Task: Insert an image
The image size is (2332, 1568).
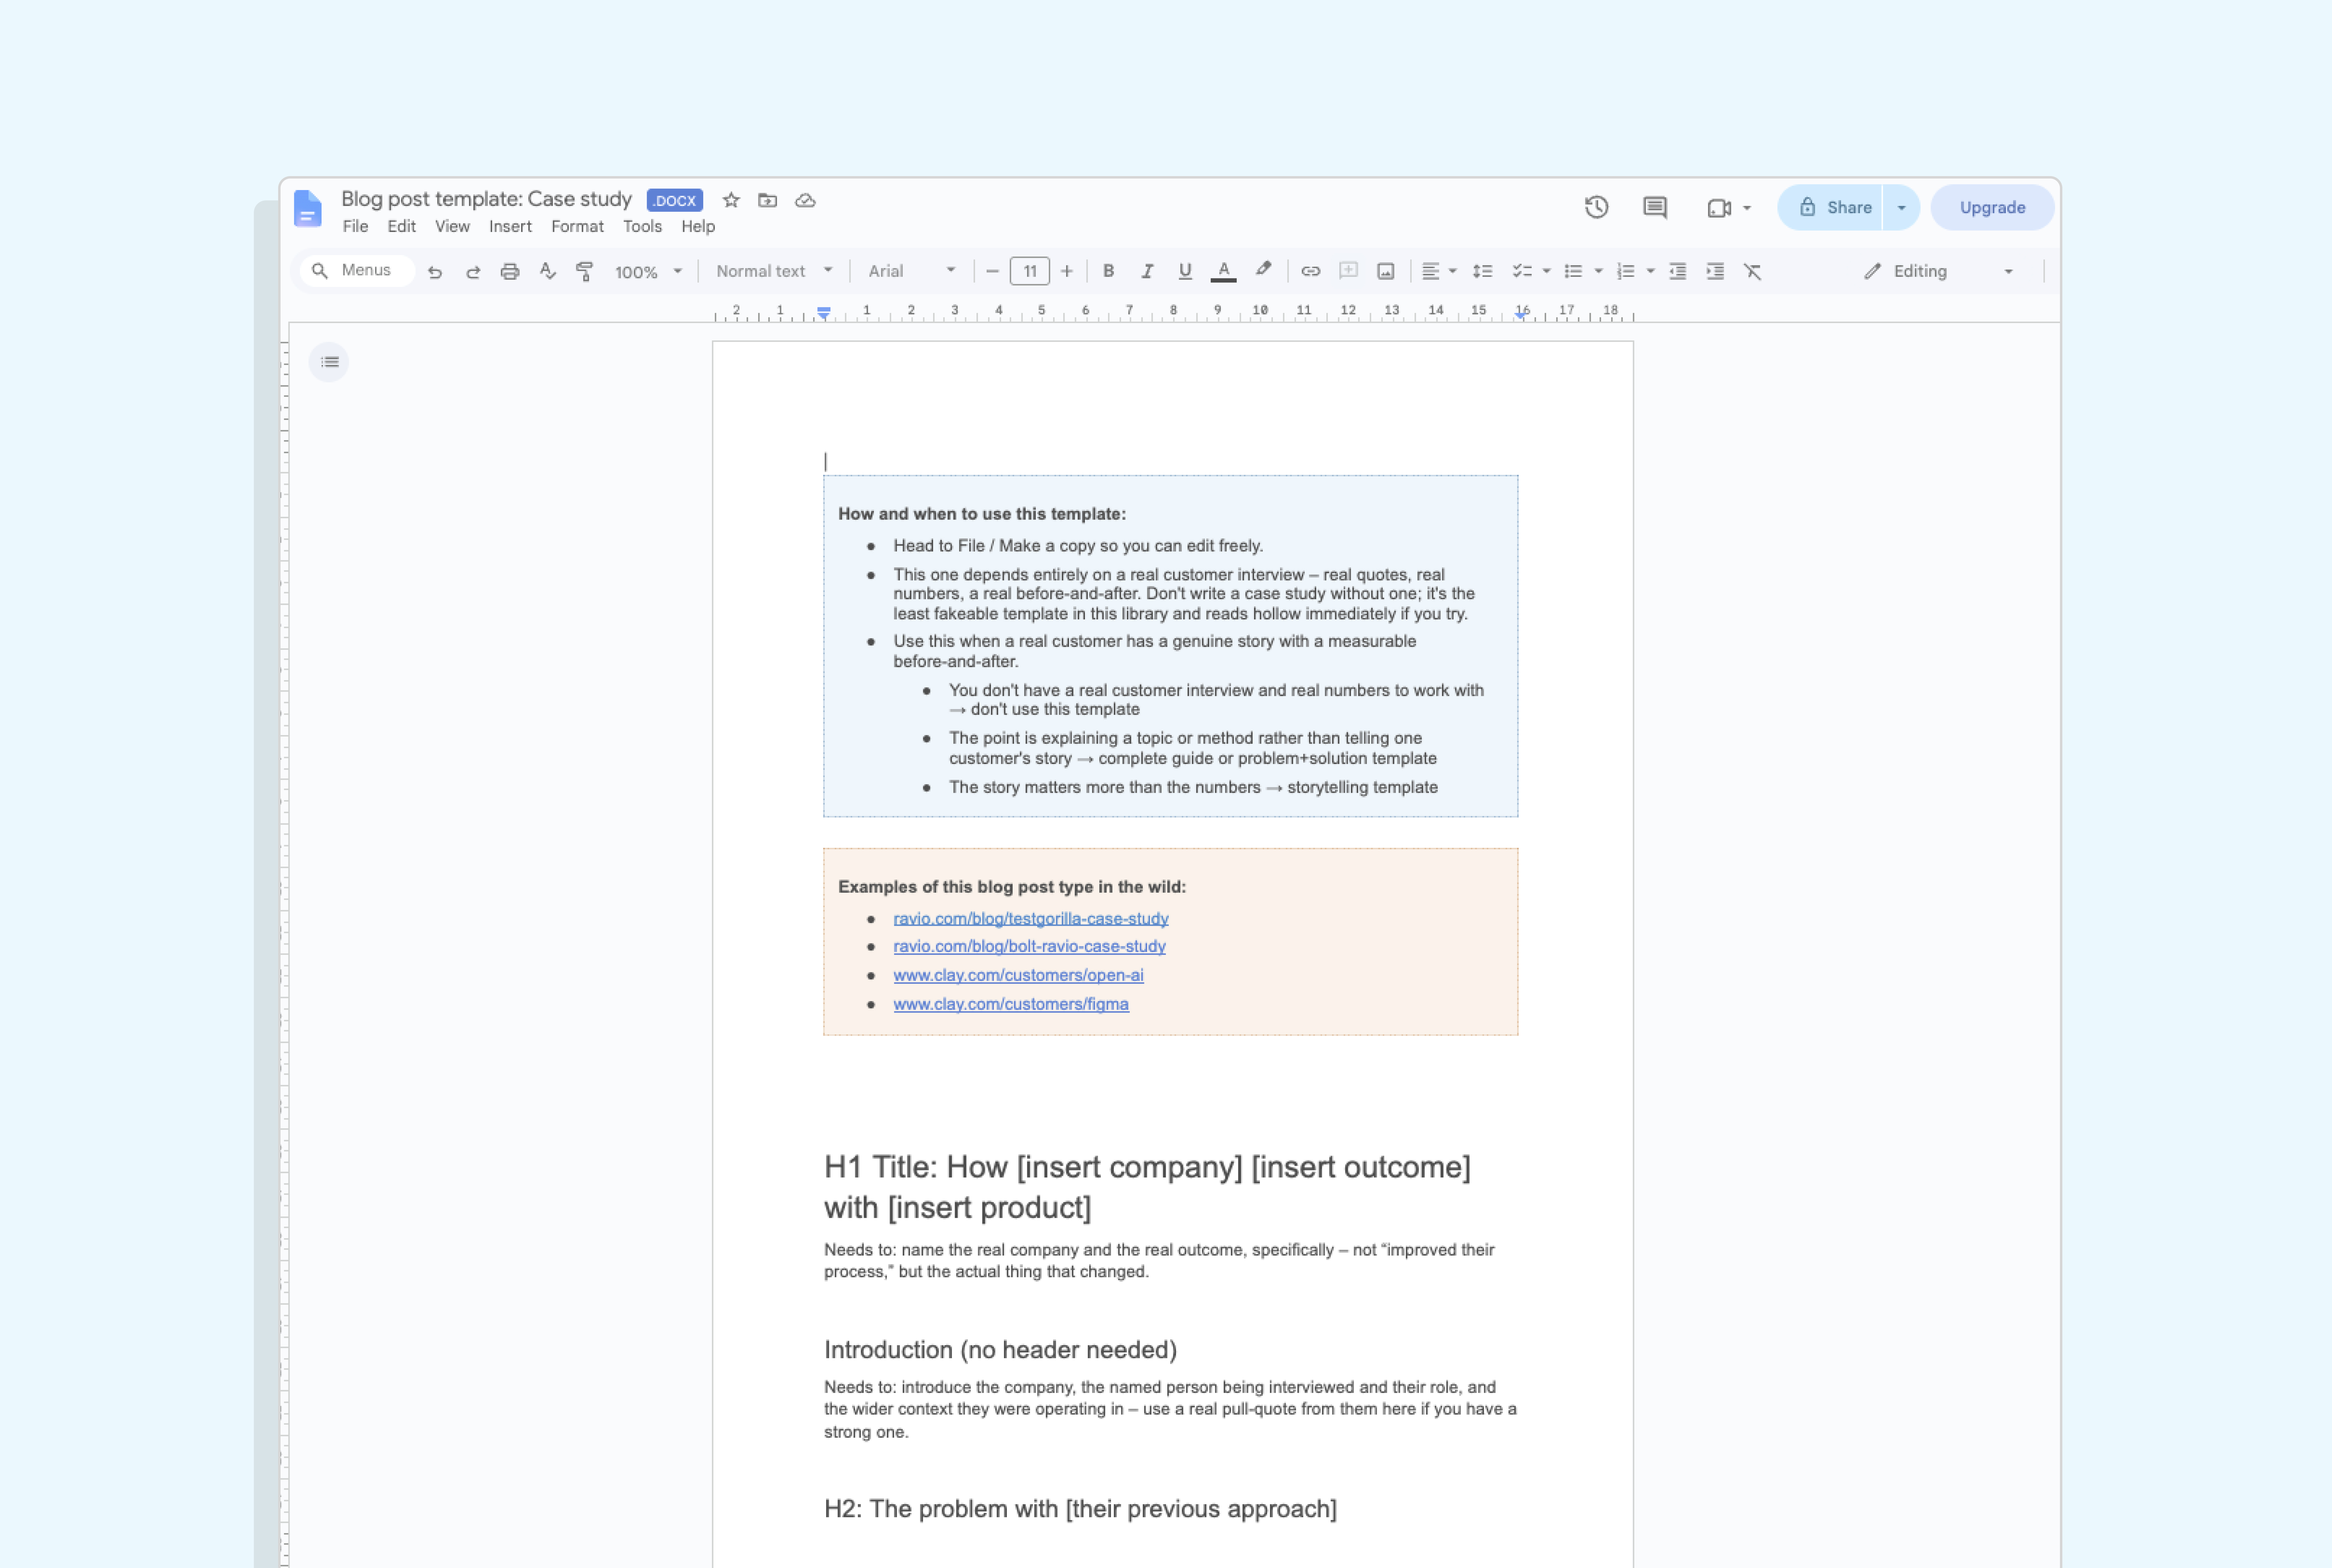Action: pos(1386,271)
